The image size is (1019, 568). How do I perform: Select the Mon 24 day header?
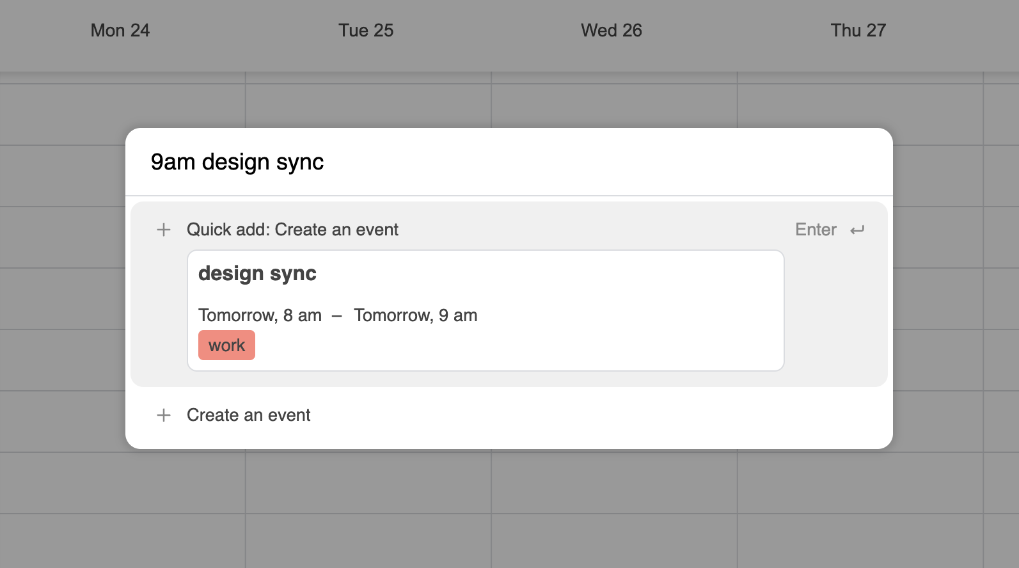click(120, 31)
